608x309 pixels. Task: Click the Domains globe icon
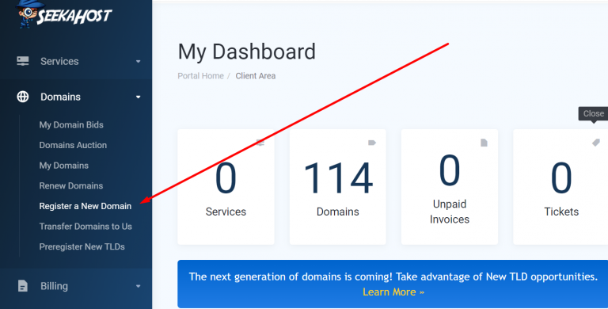(23, 97)
